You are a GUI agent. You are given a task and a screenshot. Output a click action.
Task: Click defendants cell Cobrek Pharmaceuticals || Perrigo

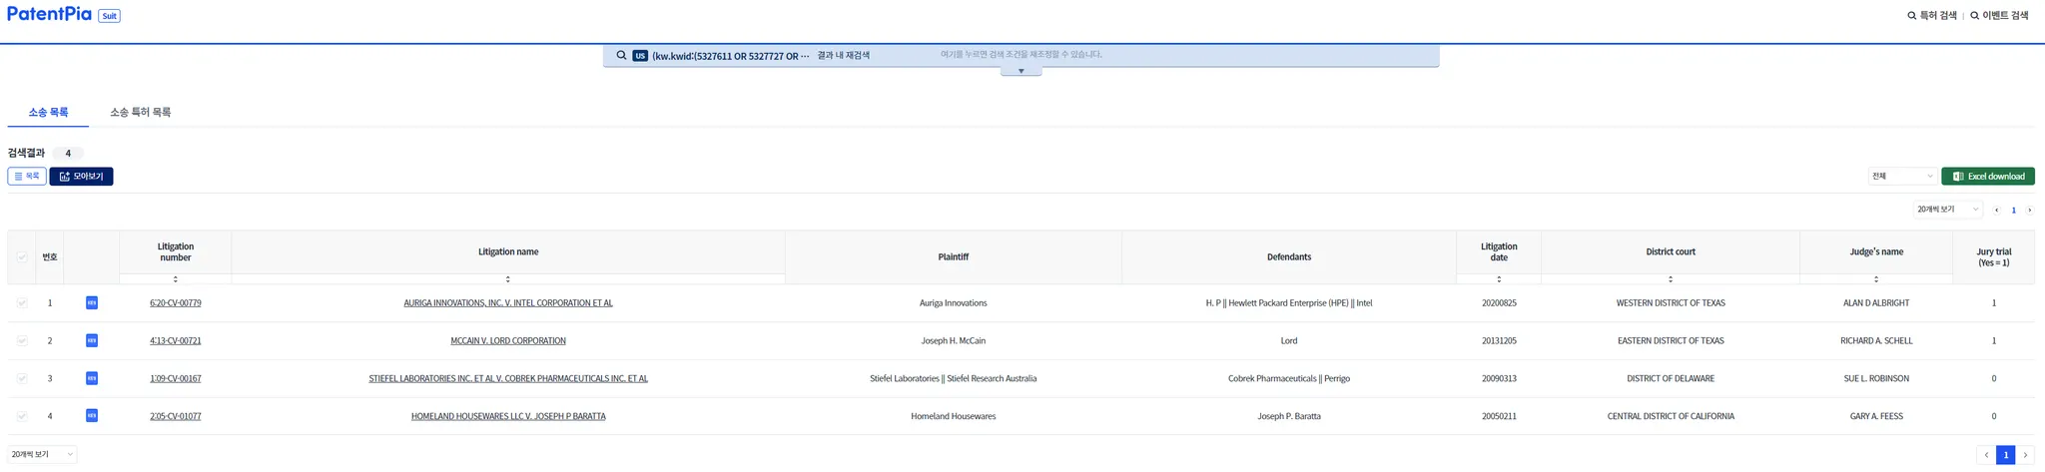click(x=1289, y=379)
